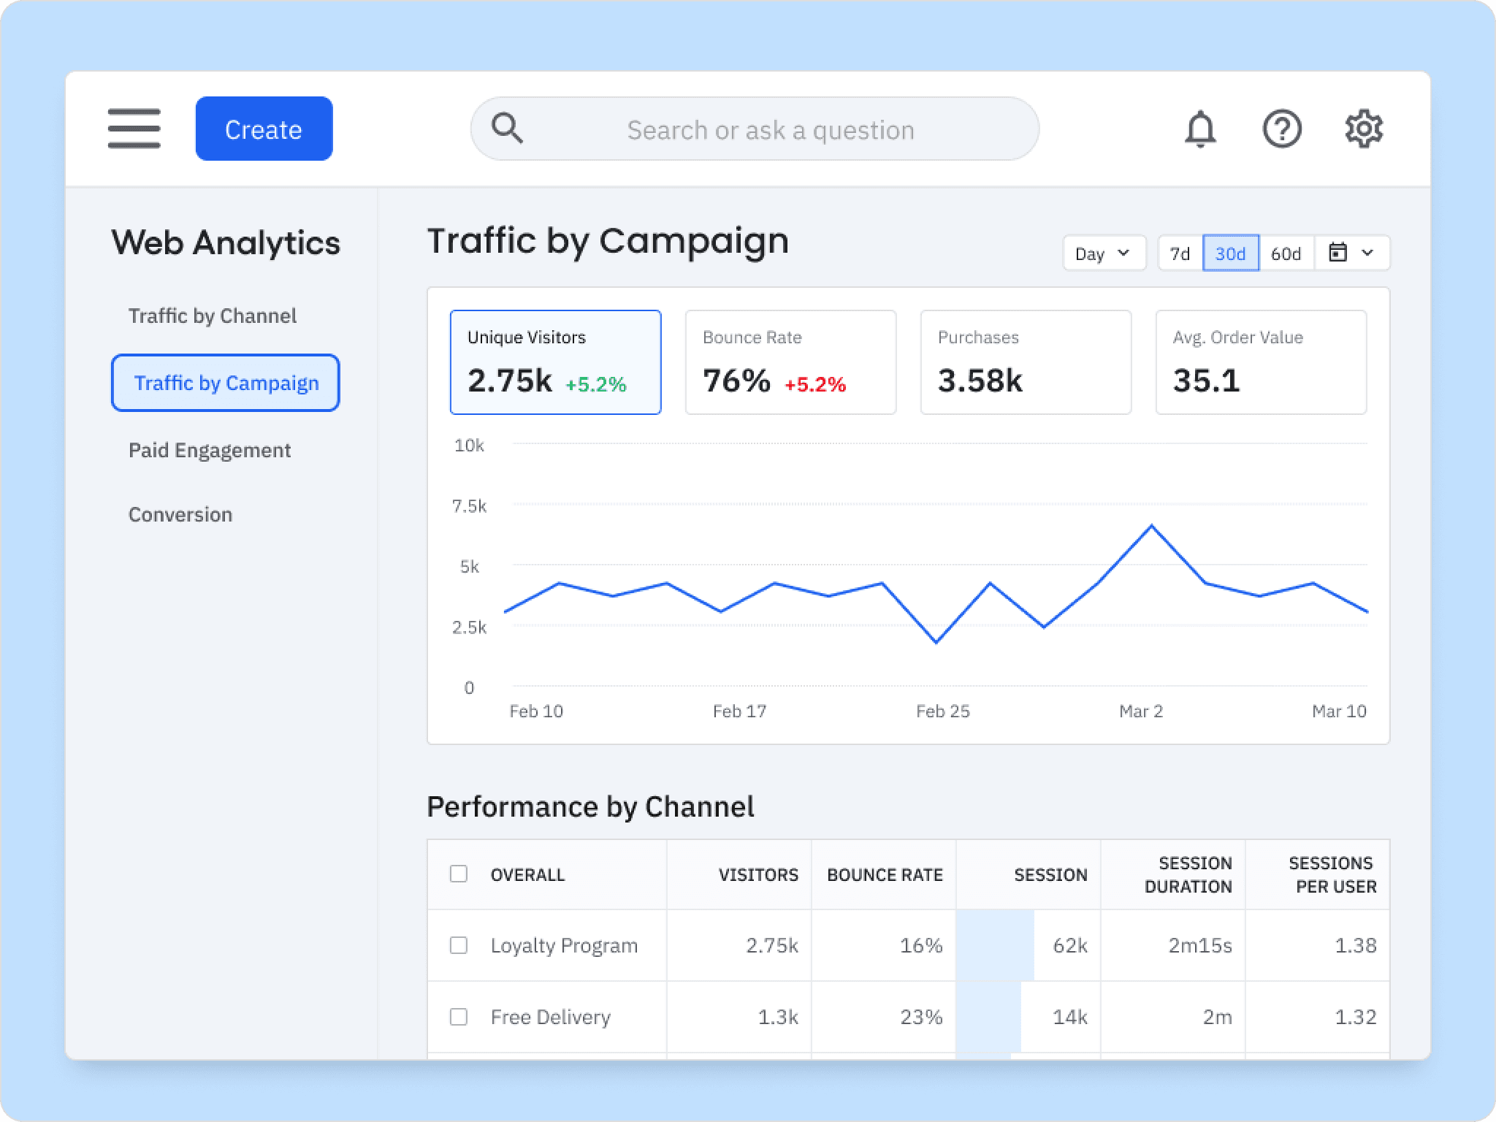Focus the Search or ask a question field
This screenshot has width=1496, height=1122.
771,130
